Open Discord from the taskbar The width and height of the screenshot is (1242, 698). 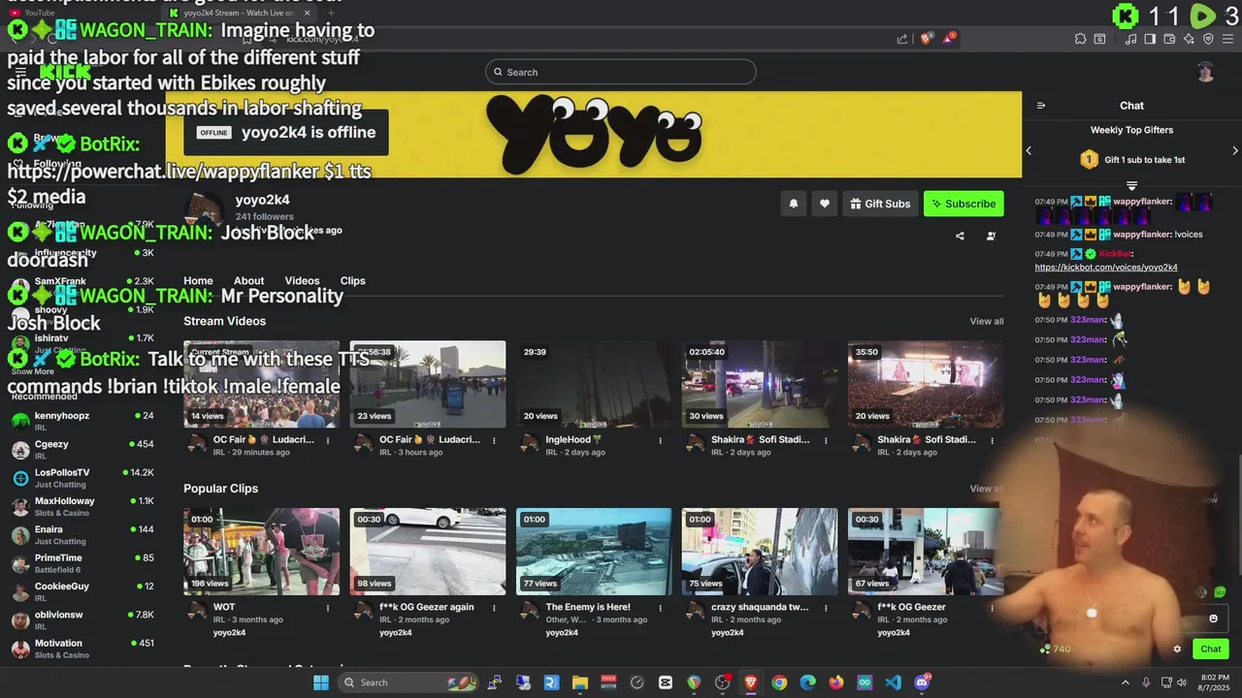tap(922, 682)
